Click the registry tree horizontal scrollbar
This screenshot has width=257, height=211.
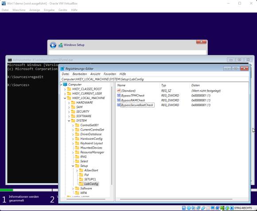(x=86, y=199)
